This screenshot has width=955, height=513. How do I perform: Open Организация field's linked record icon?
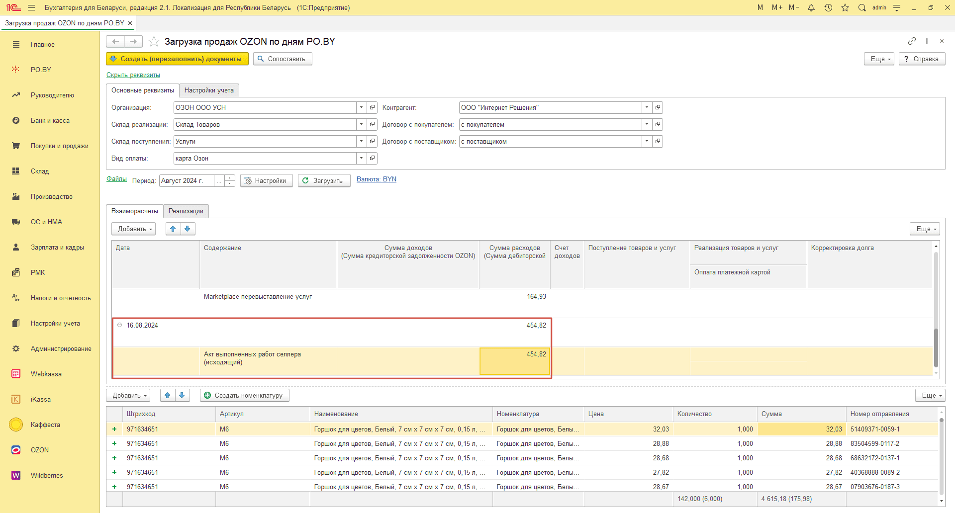point(372,107)
